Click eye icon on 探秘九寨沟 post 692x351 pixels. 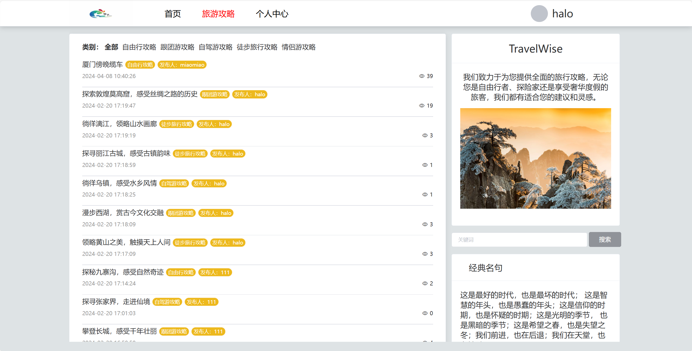coord(425,284)
